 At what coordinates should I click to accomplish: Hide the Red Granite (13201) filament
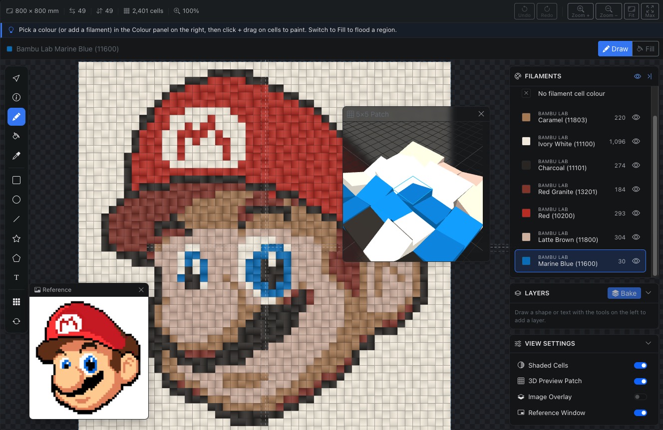coord(636,189)
